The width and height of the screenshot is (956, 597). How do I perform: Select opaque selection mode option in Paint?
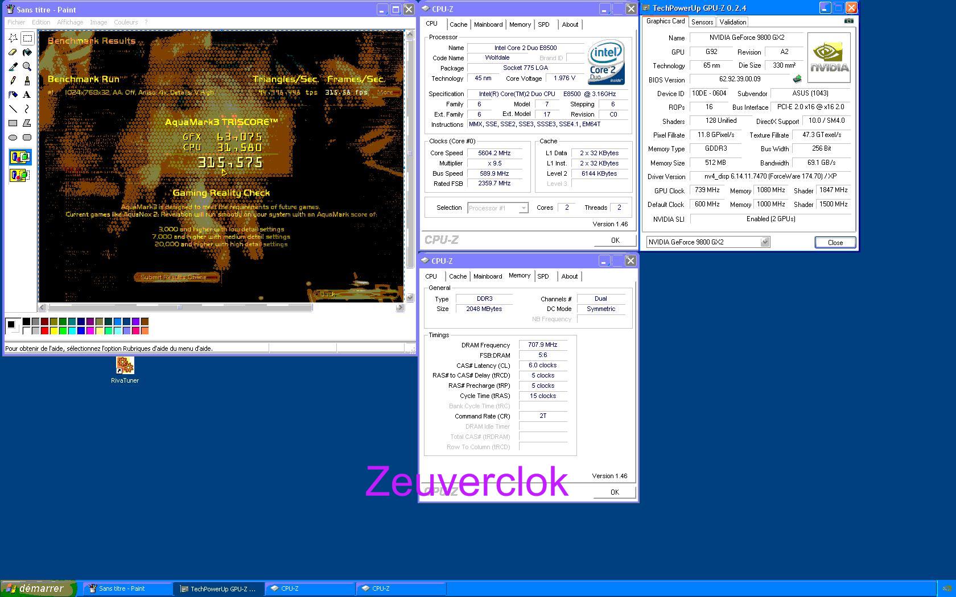[20, 157]
